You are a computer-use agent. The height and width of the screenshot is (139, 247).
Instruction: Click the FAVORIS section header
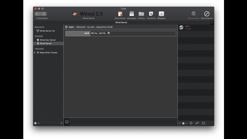click(x=39, y=36)
